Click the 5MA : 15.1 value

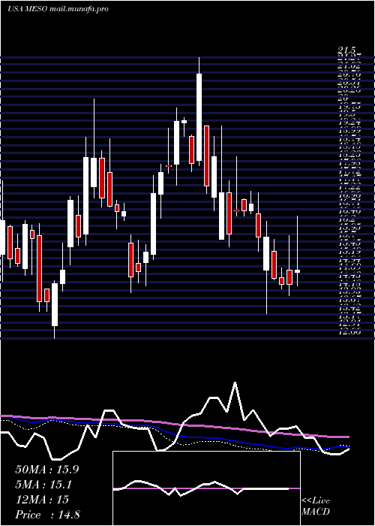point(43,485)
